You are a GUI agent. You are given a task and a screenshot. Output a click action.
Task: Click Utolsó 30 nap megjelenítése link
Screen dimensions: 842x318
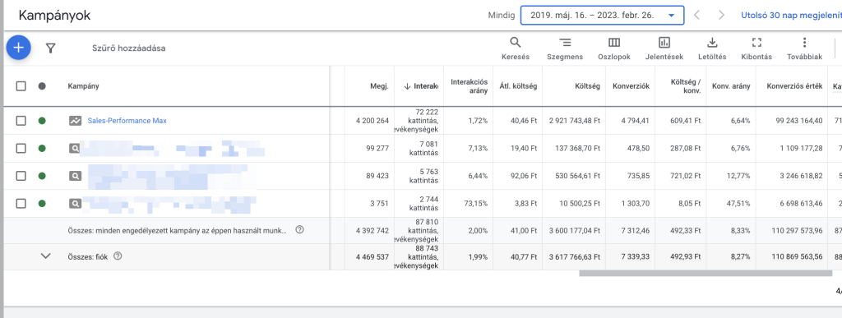click(x=791, y=15)
